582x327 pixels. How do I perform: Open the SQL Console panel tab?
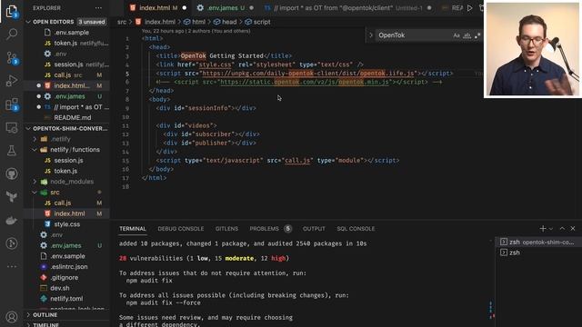[x=356, y=229]
